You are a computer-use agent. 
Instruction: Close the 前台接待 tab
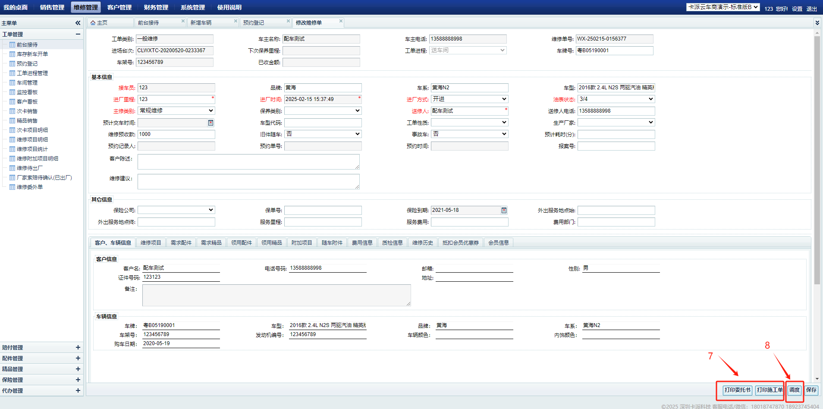pos(183,21)
